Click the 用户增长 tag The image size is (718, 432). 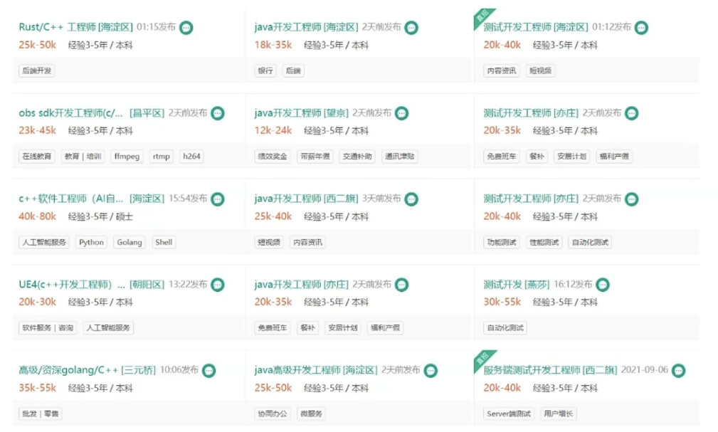point(558,413)
